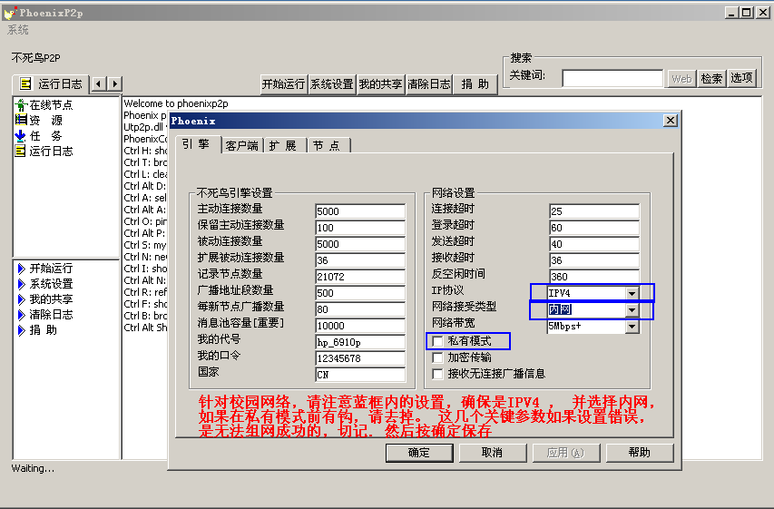Click the left scroll arrow next to 运行日志 tab
This screenshot has height=509, width=774.
pos(100,83)
